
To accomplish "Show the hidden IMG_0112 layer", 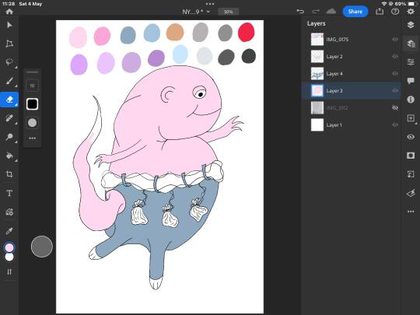I will pos(395,107).
